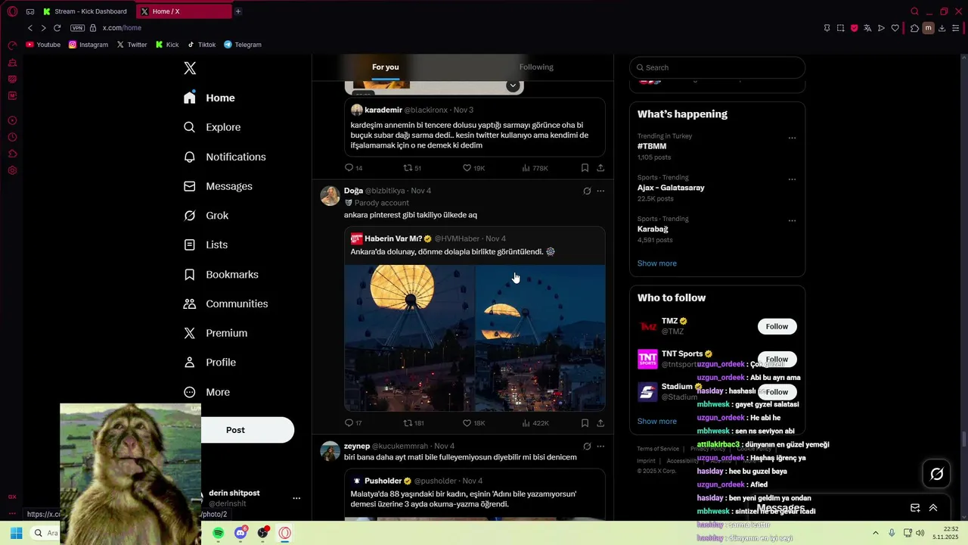Open account menu next to derin shitpost
Screen dimensions: 968x545
click(296, 498)
